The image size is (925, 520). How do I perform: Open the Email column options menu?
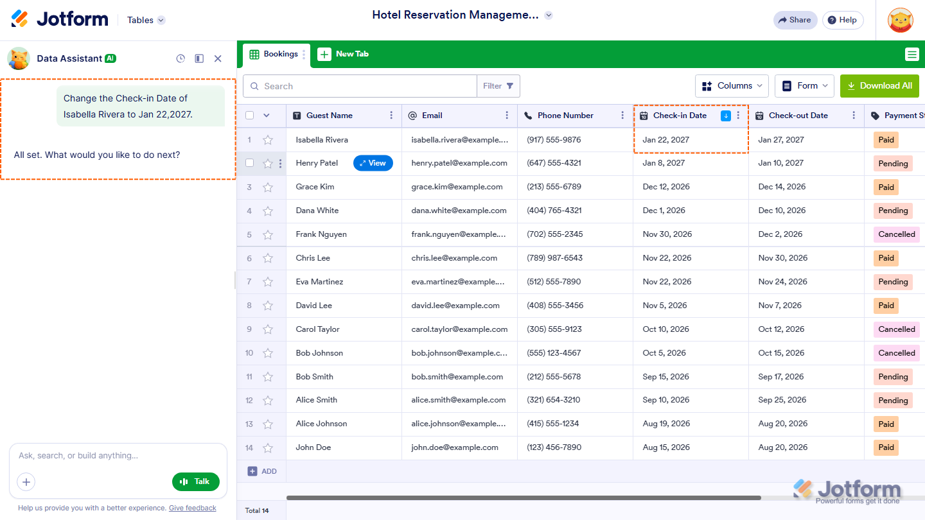[x=507, y=116]
